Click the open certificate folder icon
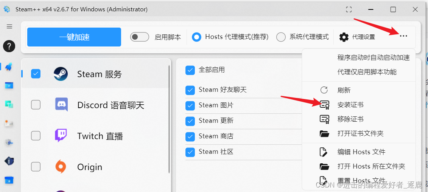The height and width of the screenshot is (192, 428). [325, 134]
